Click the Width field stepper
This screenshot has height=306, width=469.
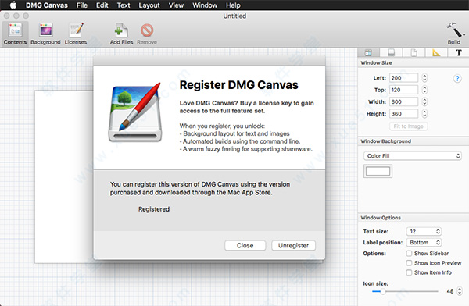(424, 101)
